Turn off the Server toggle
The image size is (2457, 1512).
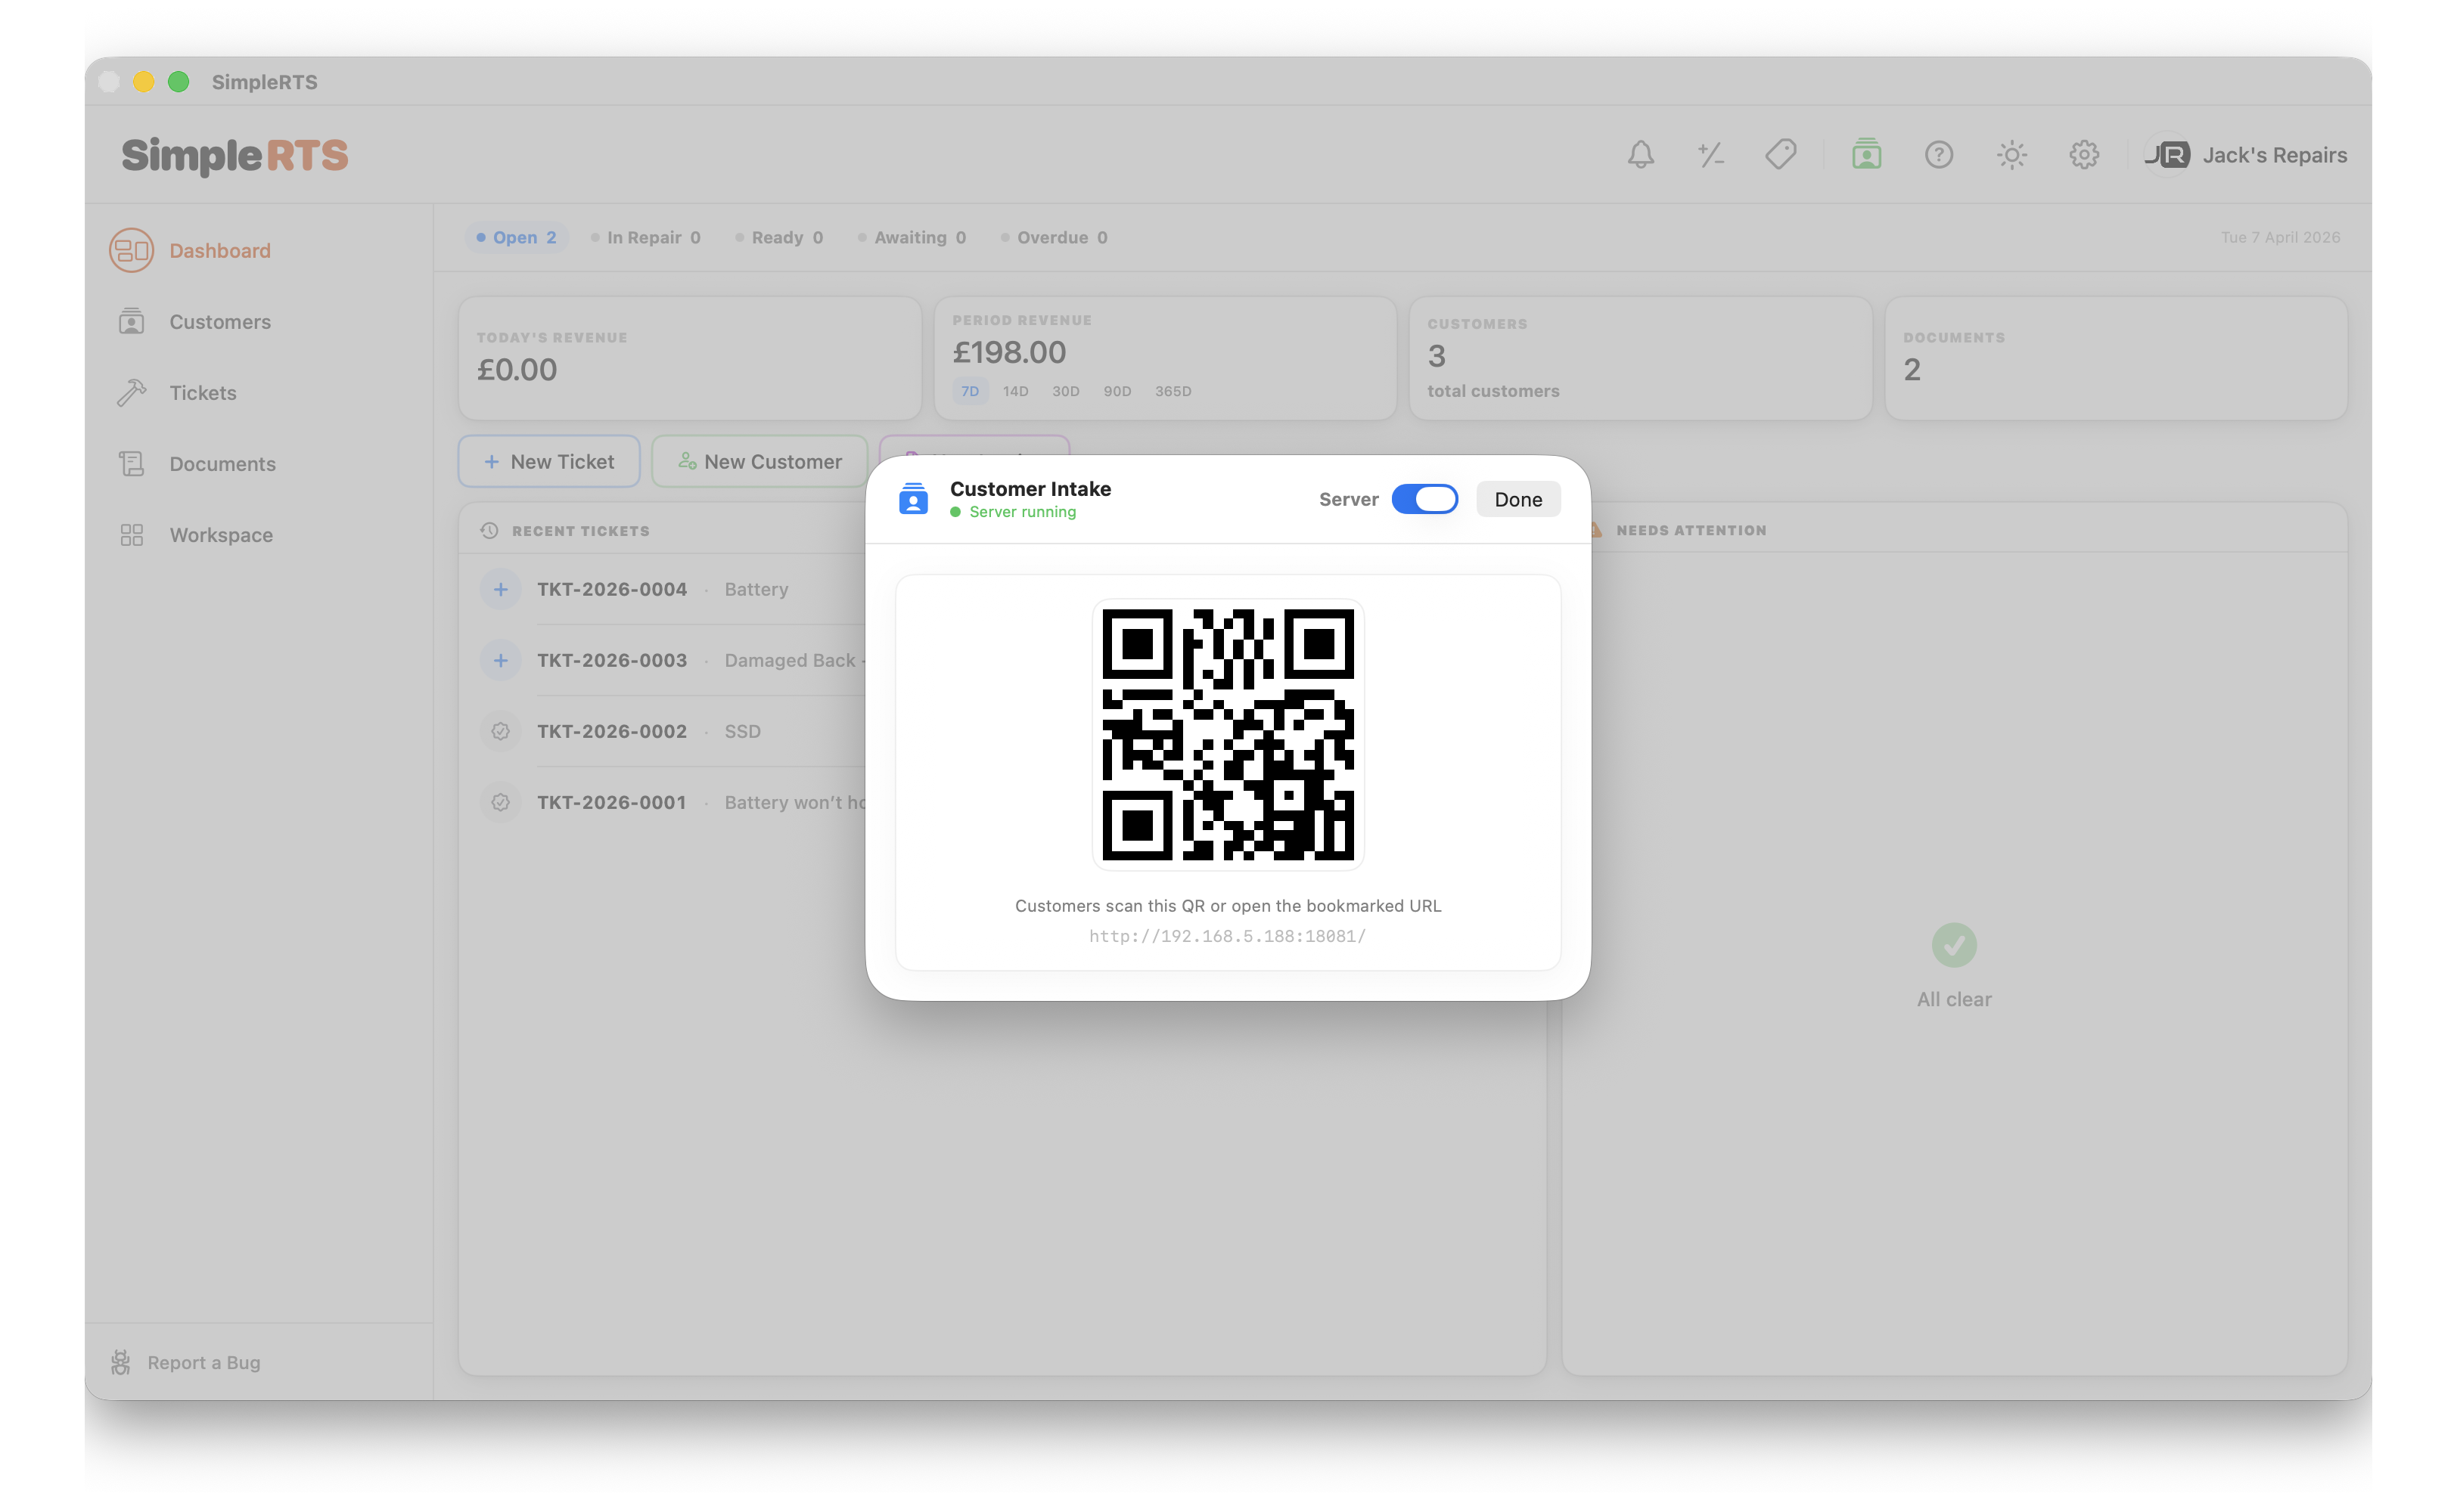pos(1426,499)
